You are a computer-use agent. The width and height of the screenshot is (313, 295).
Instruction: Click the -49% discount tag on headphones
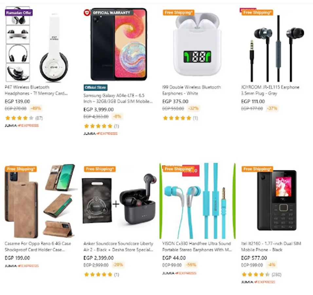[x=36, y=108]
